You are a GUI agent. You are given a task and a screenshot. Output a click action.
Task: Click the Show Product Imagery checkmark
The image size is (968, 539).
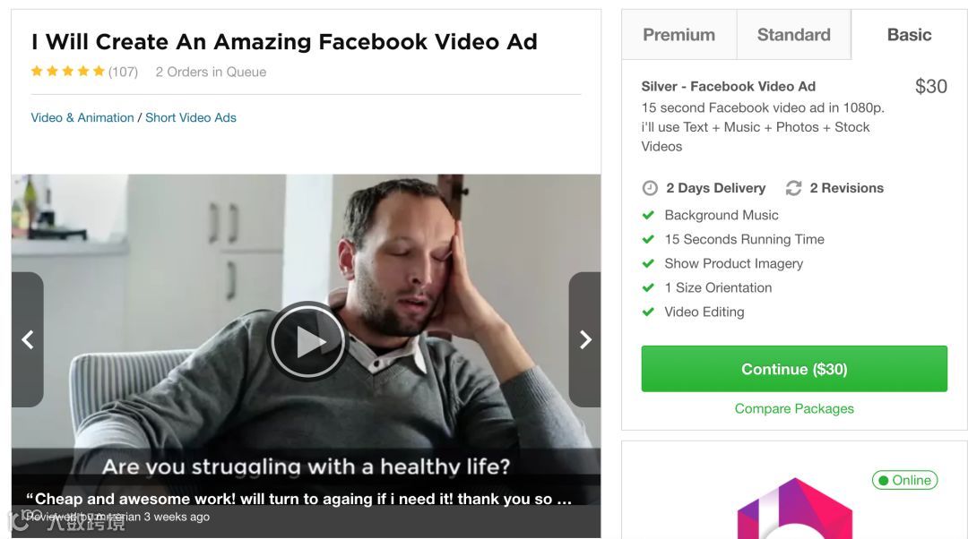click(x=648, y=263)
